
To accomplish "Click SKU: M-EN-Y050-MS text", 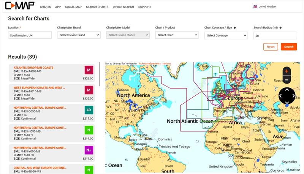I will pos(27,151).
